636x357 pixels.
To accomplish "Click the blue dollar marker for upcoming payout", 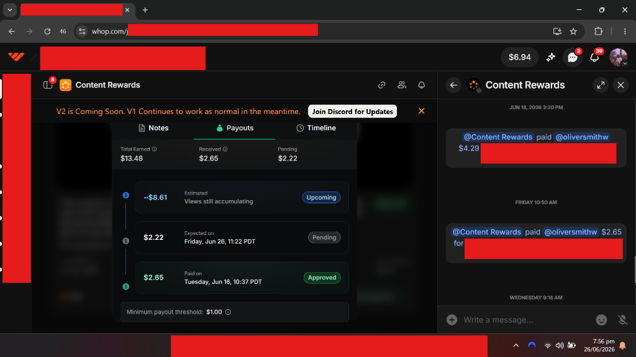I will (125, 195).
